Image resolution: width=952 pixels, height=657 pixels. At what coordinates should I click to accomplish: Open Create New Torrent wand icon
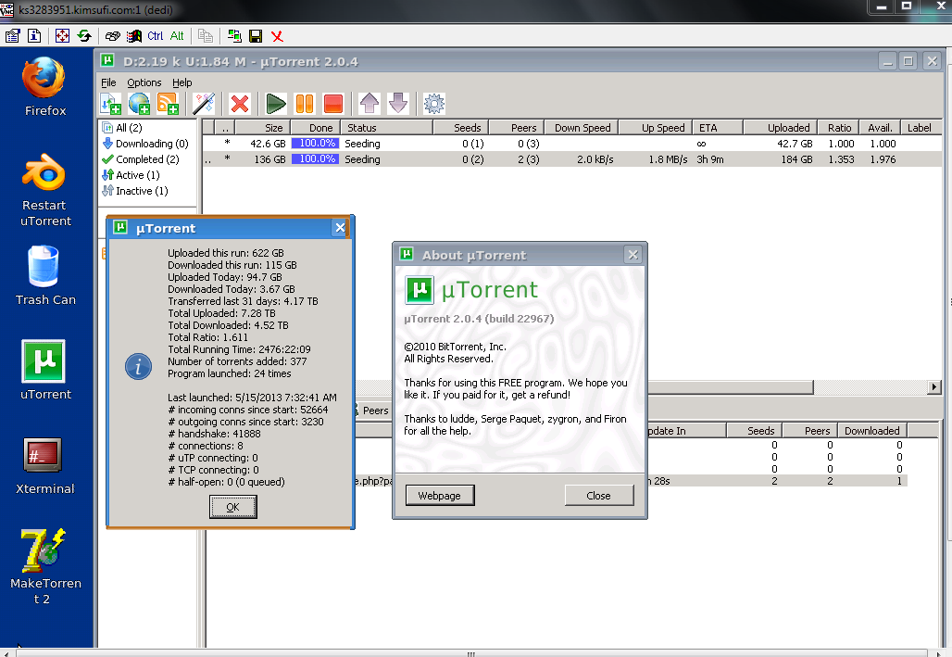tap(204, 104)
